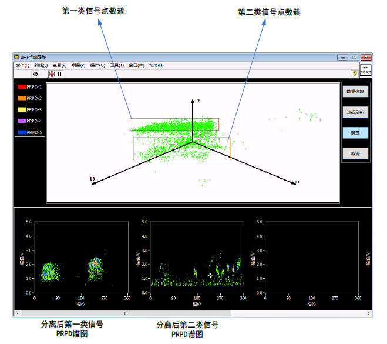Screen dimensions: 387x344
Task: Click the VI icon in the top-right corner
Action: (365, 71)
